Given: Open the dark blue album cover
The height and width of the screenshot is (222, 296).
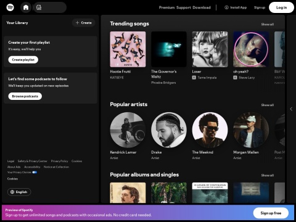Looking at the screenshot, I should tap(251, 193).
